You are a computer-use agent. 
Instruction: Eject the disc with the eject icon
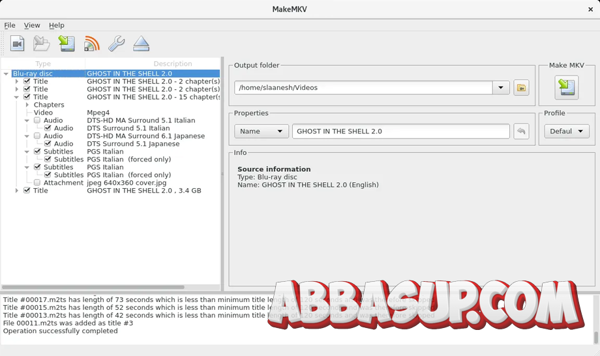pyautogui.click(x=142, y=44)
